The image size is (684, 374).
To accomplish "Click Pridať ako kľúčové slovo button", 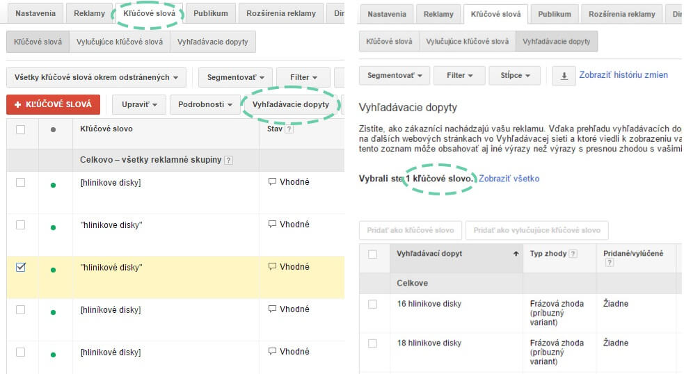I will (x=411, y=230).
